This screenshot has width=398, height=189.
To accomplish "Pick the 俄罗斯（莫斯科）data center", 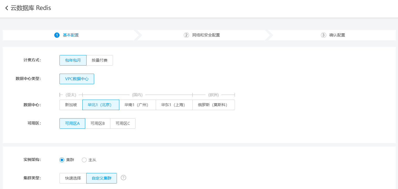I will 214,105.
